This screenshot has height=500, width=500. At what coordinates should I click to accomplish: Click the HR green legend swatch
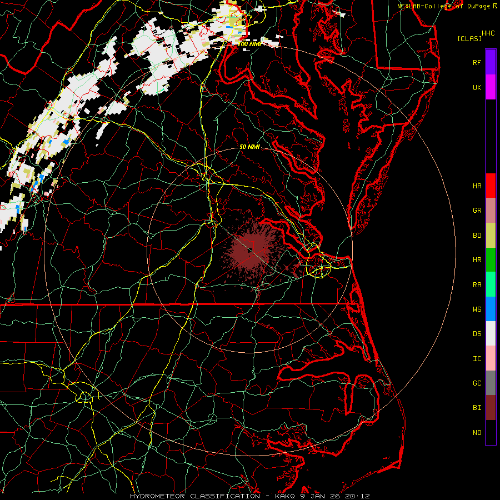coord(491,259)
